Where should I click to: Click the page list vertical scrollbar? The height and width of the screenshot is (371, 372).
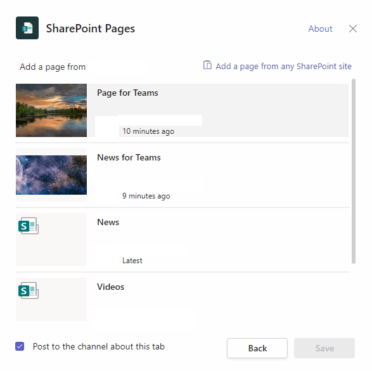(354, 171)
